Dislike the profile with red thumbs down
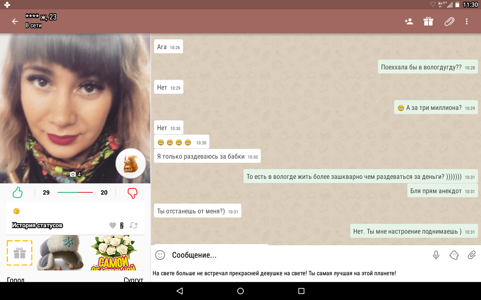The height and width of the screenshot is (300, 481). (133, 193)
